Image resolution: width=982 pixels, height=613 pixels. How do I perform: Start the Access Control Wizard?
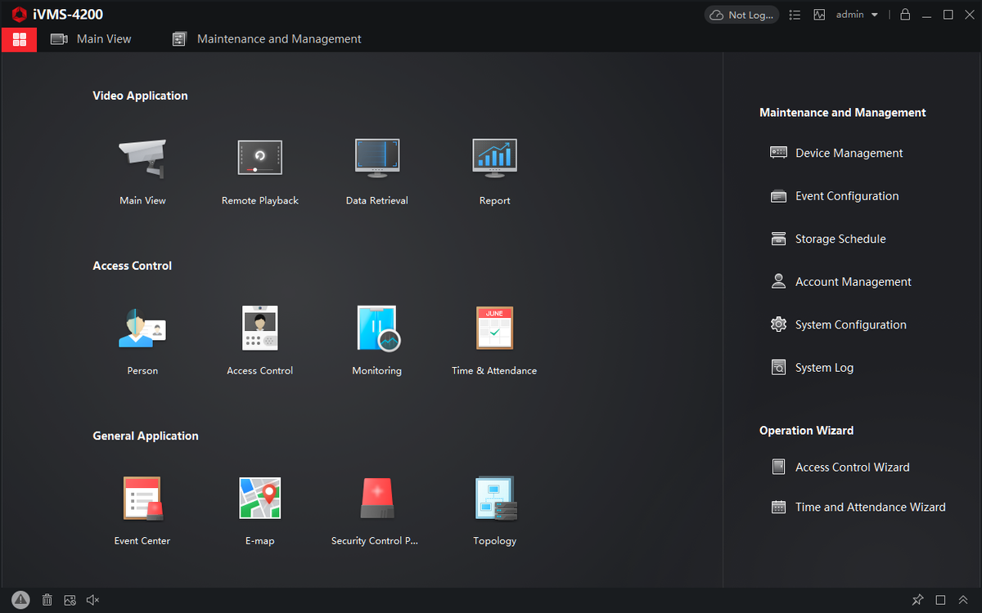click(840, 468)
